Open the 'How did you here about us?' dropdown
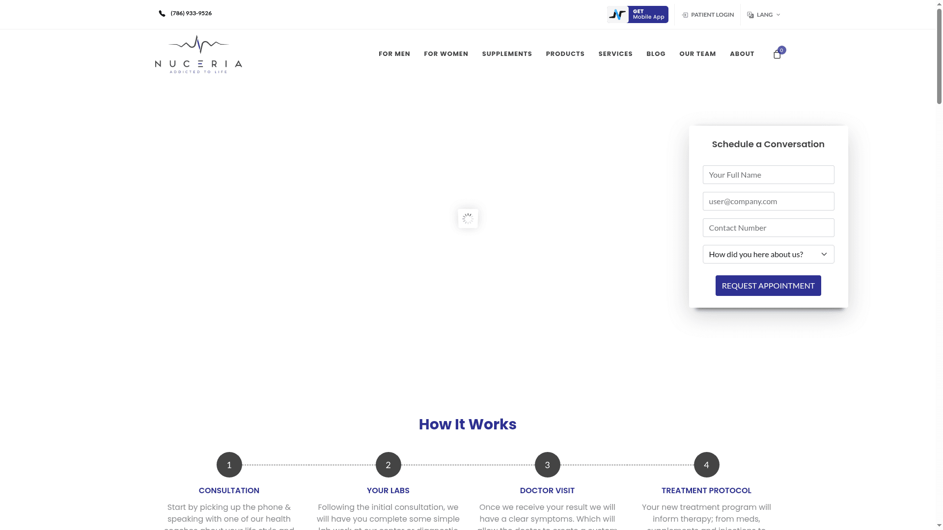The height and width of the screenshot is (530, 943). coord(768,254)
